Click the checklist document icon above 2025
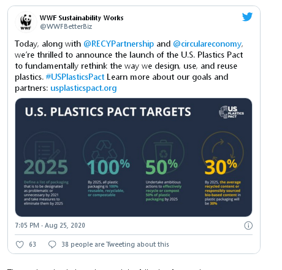The width and height of the screenshot is (282, 270). point(46,151)
